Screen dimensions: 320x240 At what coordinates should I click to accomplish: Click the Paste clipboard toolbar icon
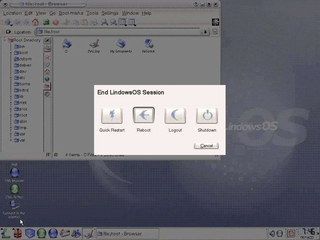pyautogui.click(x=84, y=22)
